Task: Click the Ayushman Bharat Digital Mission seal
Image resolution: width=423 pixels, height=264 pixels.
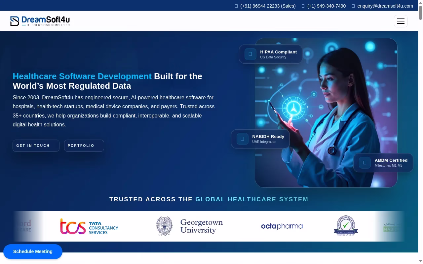Action: 346,226
